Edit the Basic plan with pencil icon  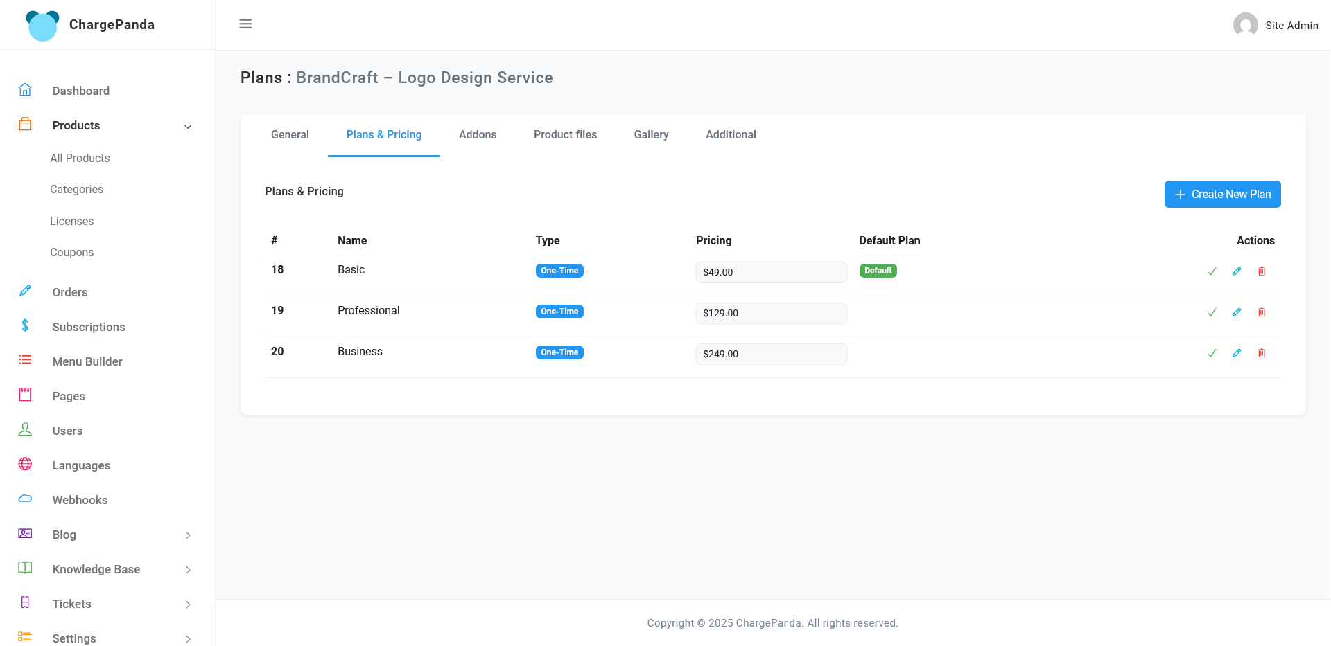tap(1237, 271)
